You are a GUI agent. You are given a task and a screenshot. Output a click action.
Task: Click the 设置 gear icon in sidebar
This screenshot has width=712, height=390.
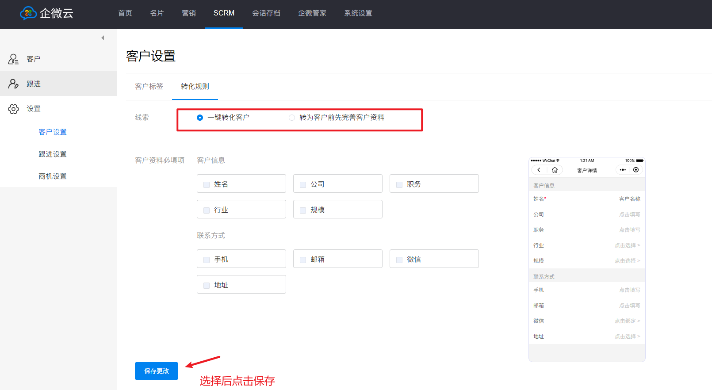13,109
